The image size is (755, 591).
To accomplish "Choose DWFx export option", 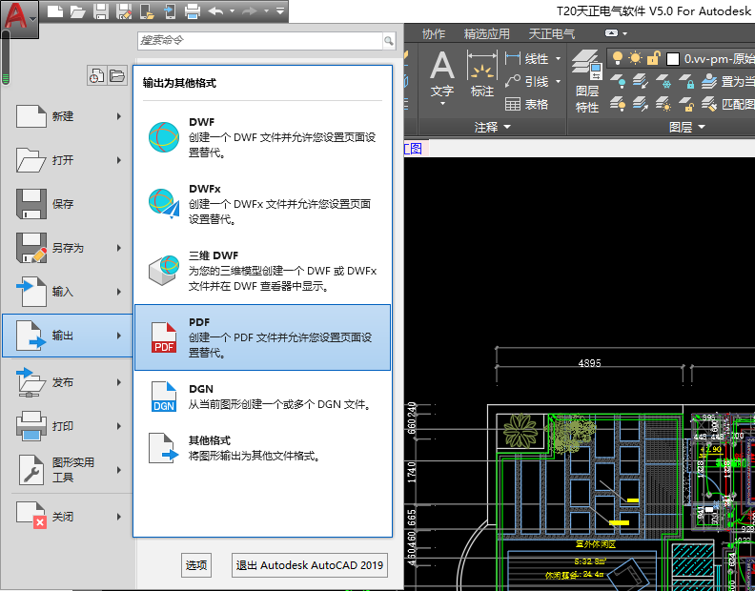I will pos(262,204).
